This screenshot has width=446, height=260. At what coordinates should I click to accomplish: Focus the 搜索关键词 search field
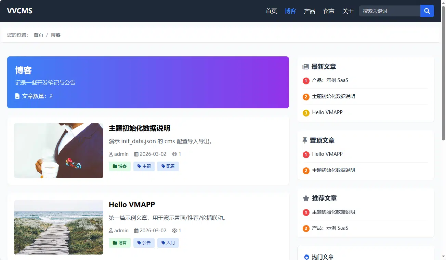coord(390,11)
